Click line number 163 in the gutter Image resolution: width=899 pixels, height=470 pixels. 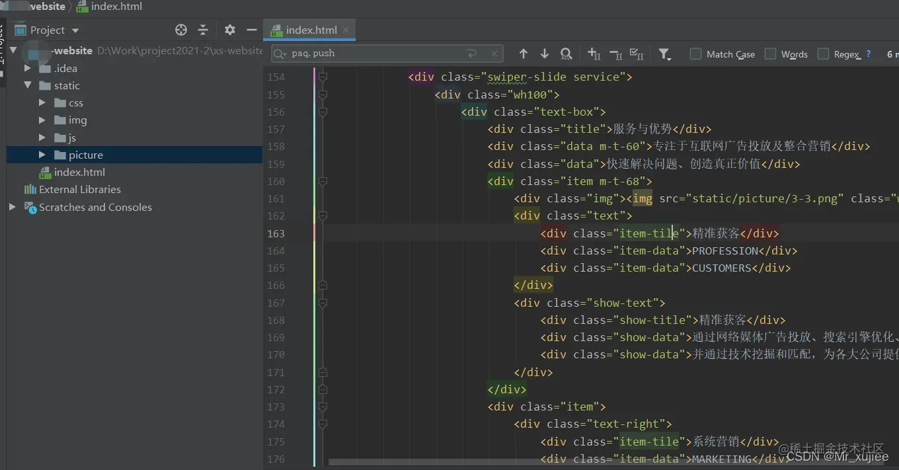(276, 233)
